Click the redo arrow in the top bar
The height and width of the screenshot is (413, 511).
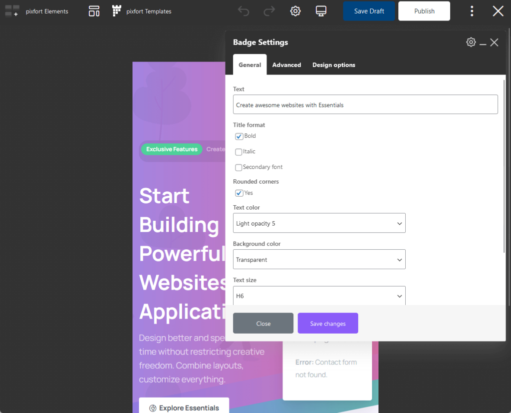coord(269,10)
